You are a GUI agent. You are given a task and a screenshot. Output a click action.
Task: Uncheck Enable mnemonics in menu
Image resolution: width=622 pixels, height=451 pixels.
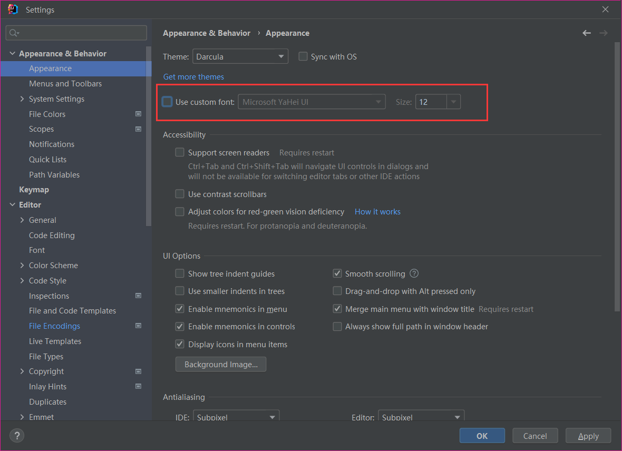tap(180, 309)
